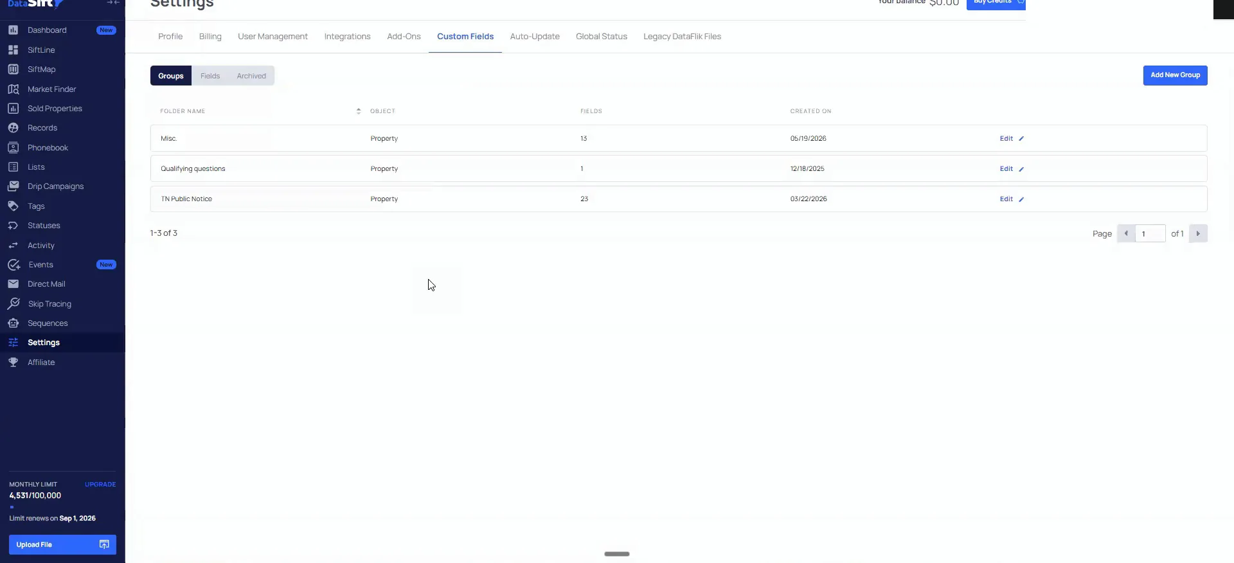Switch to the Profile tab
This screenshot has height=563, width=1234.
point(170,37)
